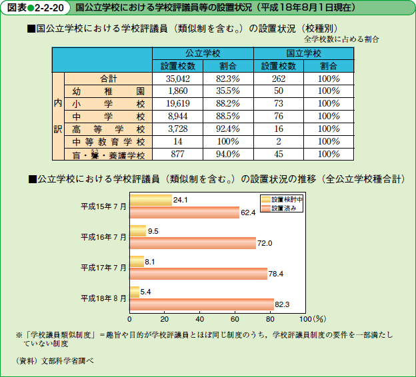Click the 平成16年7月 axis label
The width and height of the screenshot is (416, 377).
click(103, 237)
